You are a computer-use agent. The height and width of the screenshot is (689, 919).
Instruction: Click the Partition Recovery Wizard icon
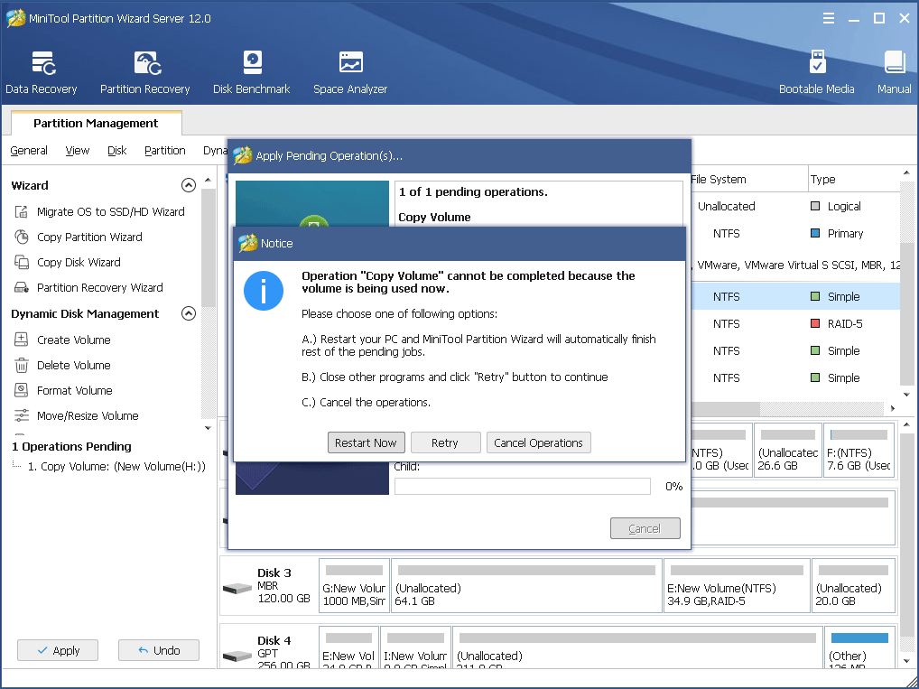coord(22,287)
